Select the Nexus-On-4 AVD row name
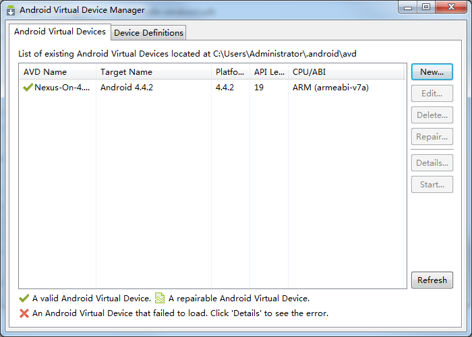This screenshot has width=472, height=337. pos(62,88)
